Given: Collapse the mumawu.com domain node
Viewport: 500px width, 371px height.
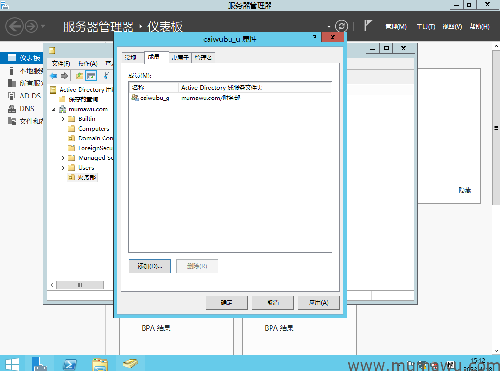Looking at the screenshot, I should pos(54,109).
